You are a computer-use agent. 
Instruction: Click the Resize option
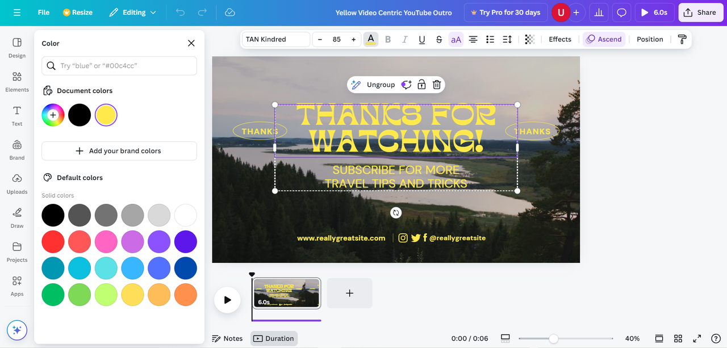coord(78,12)
